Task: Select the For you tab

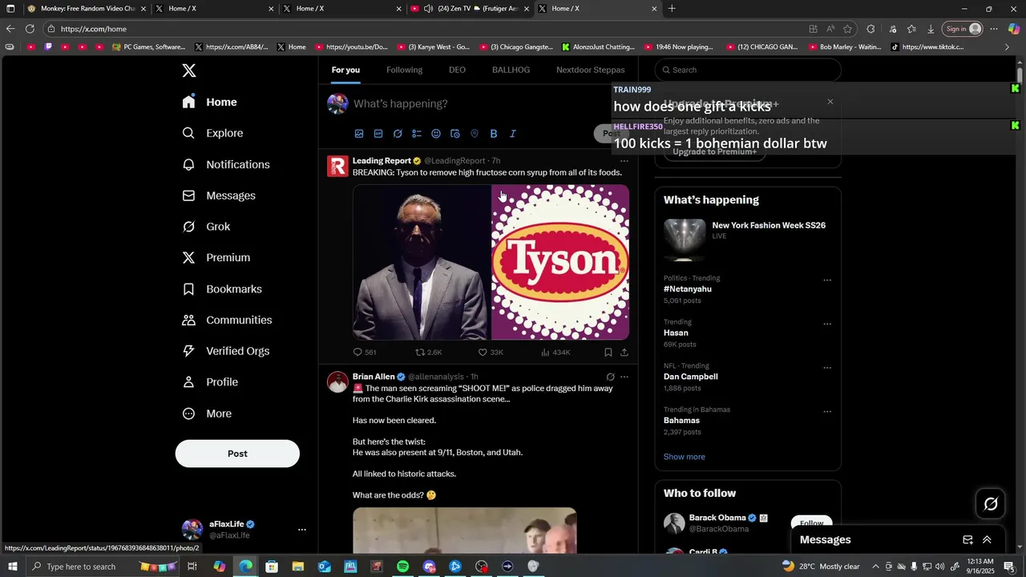Action: [345, 70]
